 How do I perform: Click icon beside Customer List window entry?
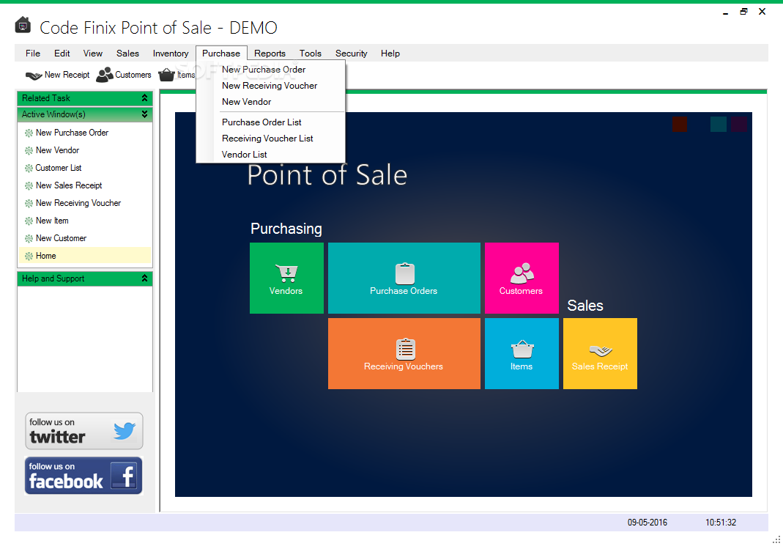[29, 169]
